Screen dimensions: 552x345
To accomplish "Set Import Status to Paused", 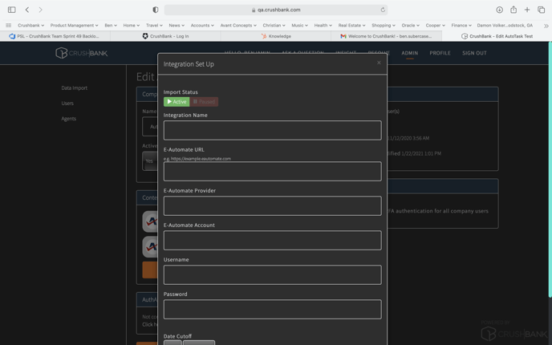I will click(x=204, y=102).
